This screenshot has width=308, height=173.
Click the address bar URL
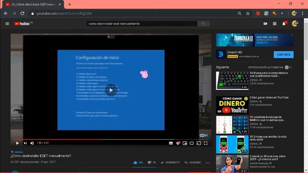pos(64,13)
